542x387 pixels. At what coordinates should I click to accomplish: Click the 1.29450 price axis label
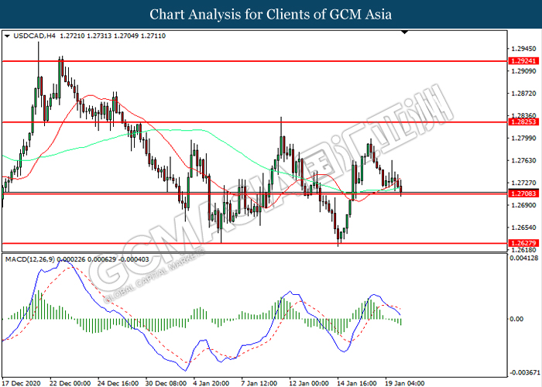(523, 49)
